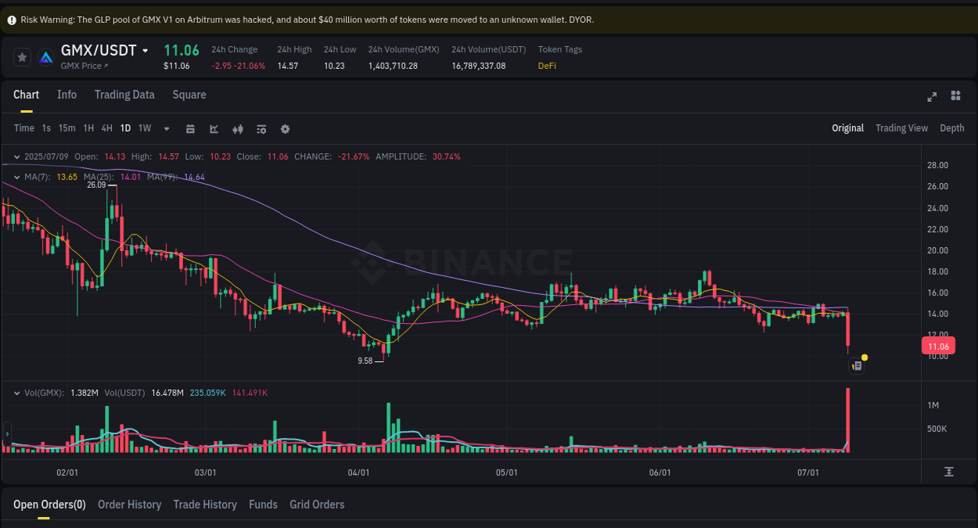This screenshot has height=528, width=978.
Task: Toggle the favorite star for GMX/USDT
Action: [x=22, y=56]
